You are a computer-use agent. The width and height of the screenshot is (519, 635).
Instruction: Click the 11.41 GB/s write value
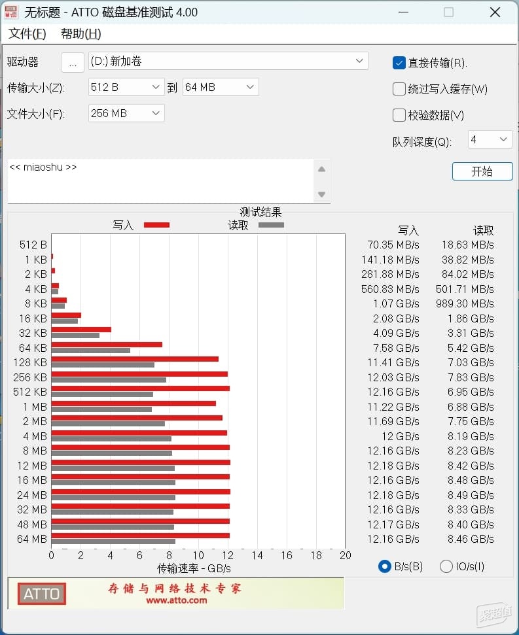(x=393, y=362)
